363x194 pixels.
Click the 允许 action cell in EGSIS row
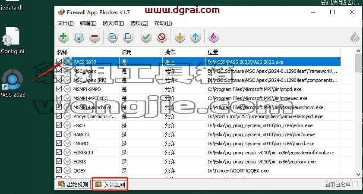pos(170,162)
